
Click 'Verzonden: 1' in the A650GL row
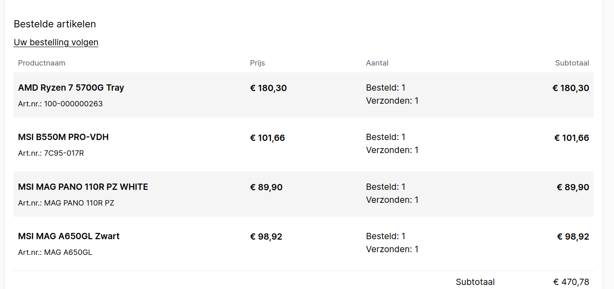point(392,249)
